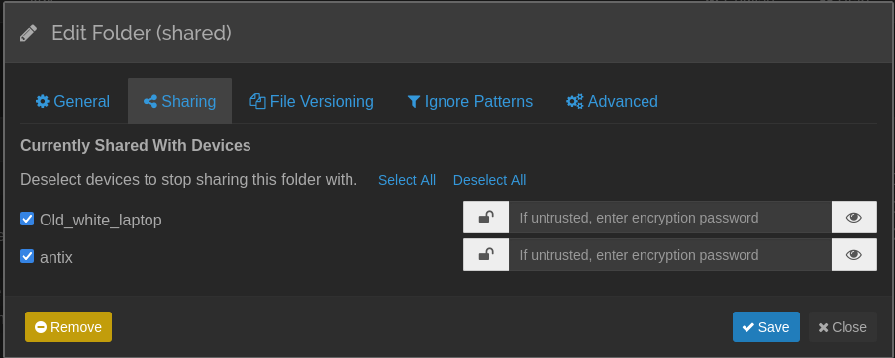Click the pencil icon beside Edit Folder title

point(28,33)
